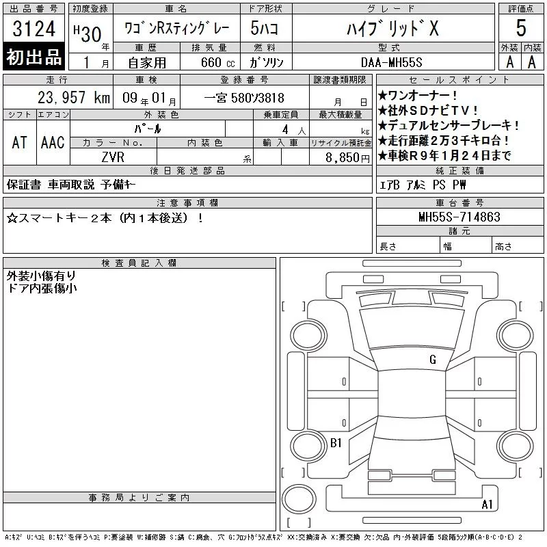
Task: Click the chassis number MH55S-714863
Action: (x=459, y=217)
